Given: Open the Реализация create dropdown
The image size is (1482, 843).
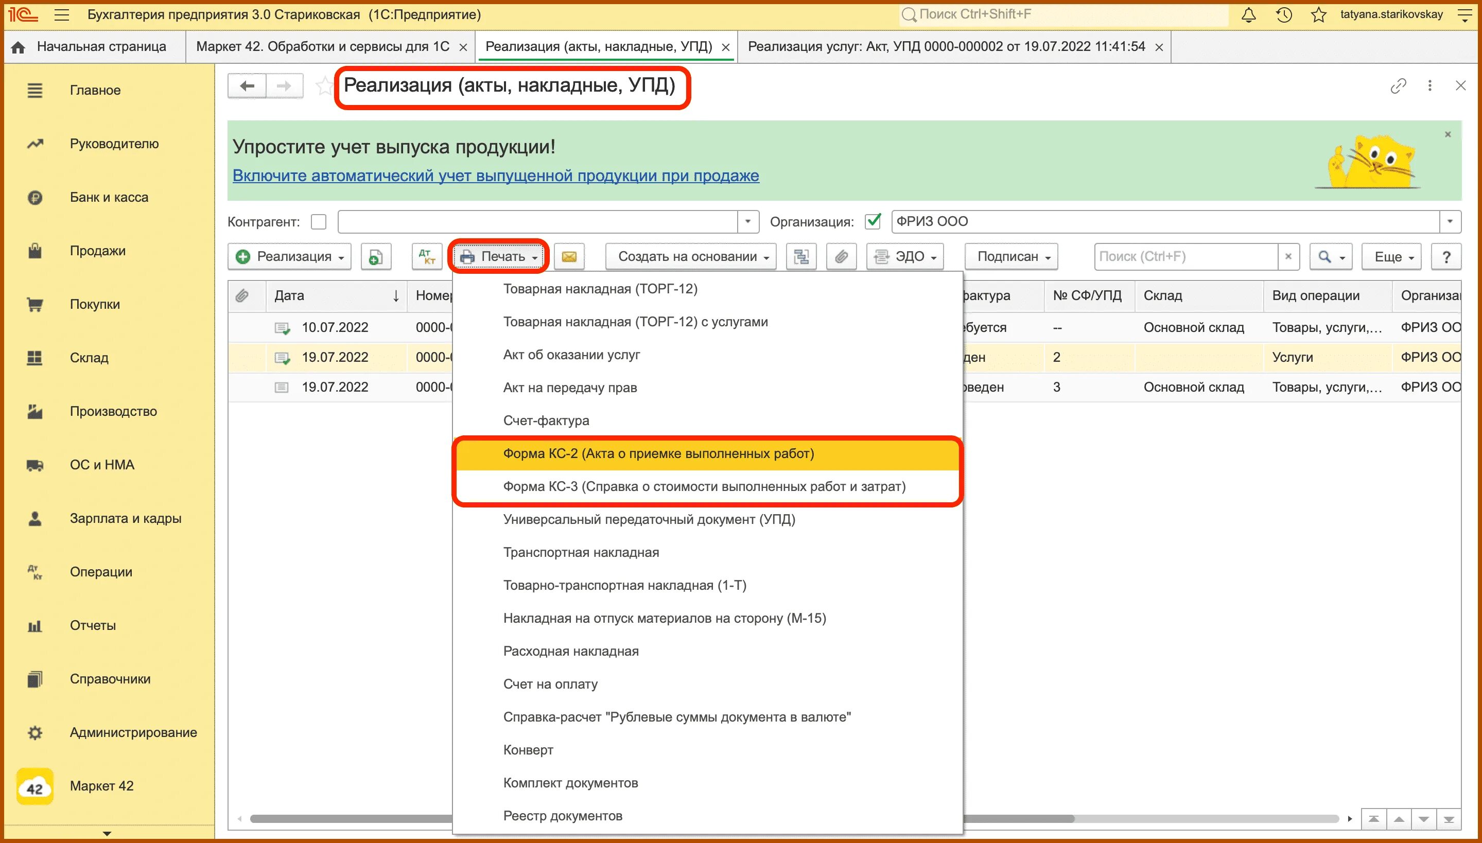Looking at the screenshot, I should point(290,256).
